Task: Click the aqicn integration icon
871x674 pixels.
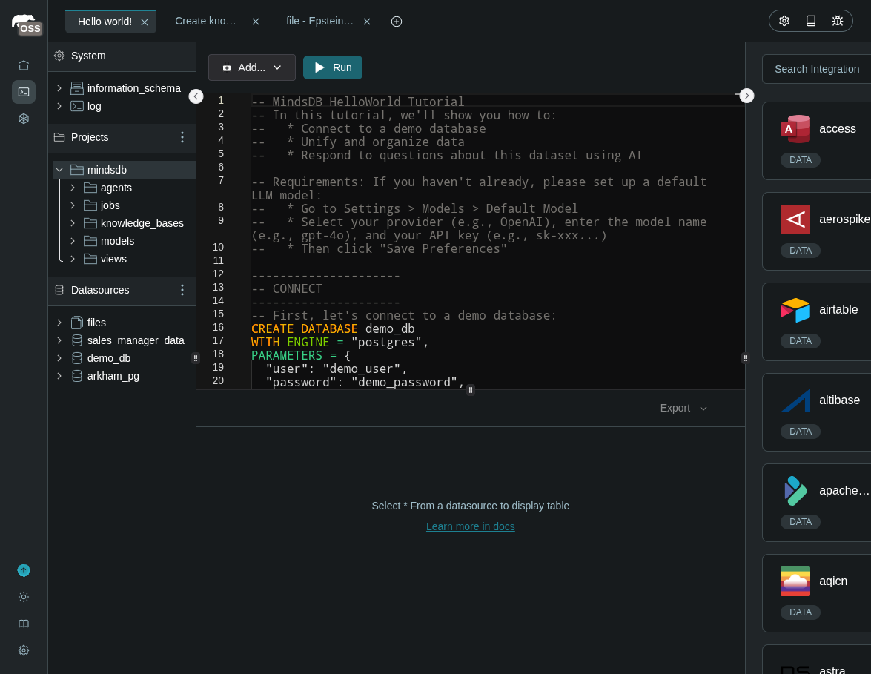Action: point(795,581)
